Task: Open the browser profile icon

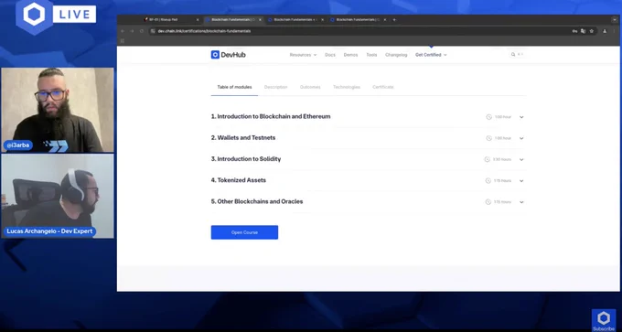Action: click(x=605, y=31)
